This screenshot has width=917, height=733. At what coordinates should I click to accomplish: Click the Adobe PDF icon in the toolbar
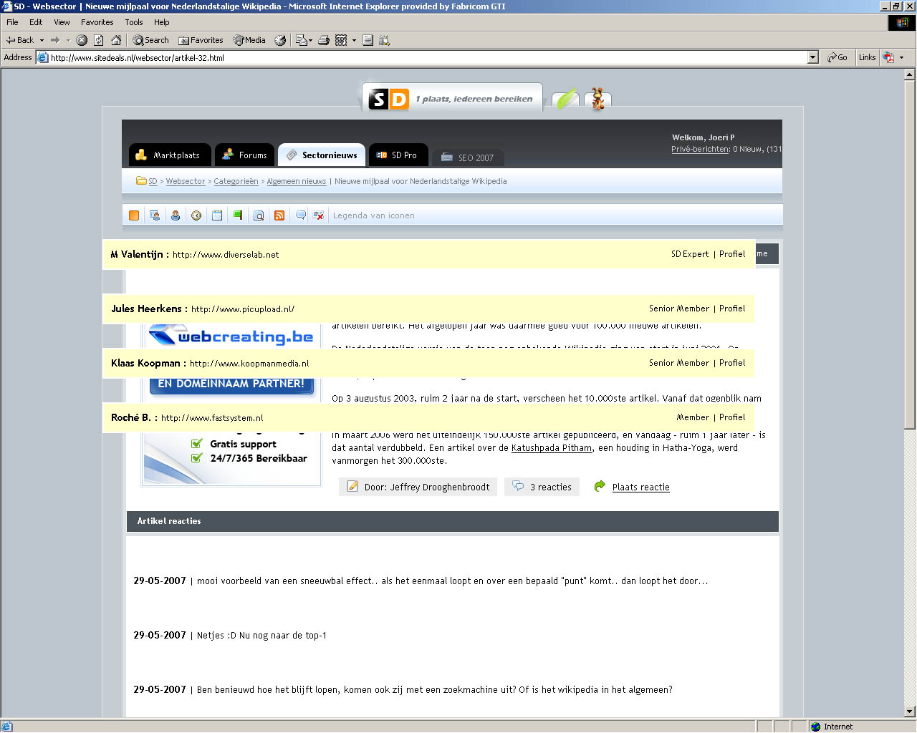tap(888, 57)
